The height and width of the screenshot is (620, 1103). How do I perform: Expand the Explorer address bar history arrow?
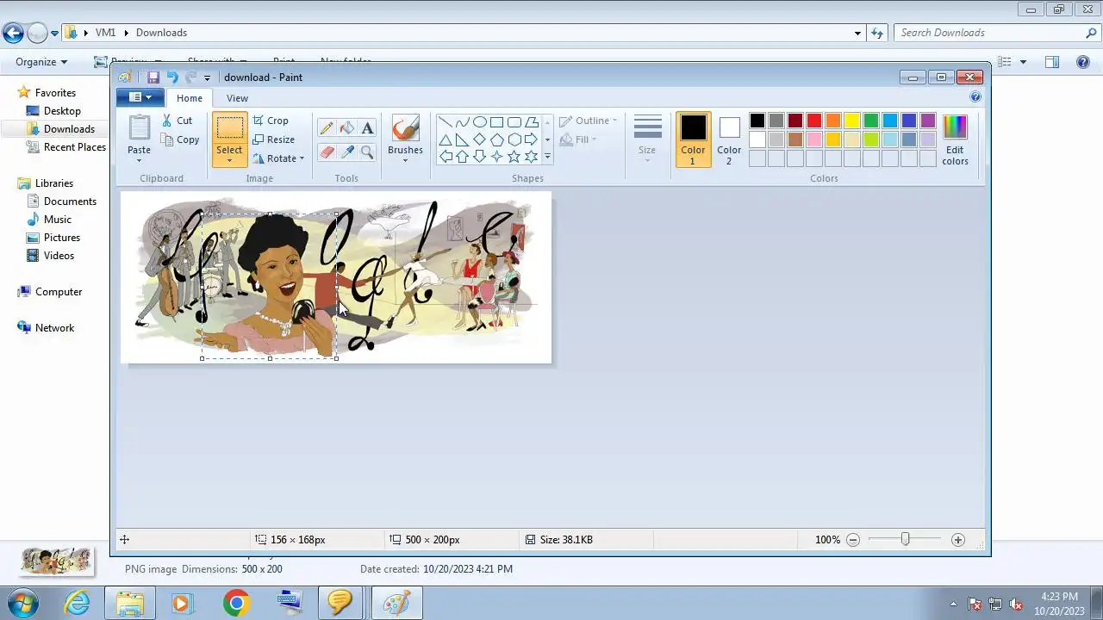857,33
